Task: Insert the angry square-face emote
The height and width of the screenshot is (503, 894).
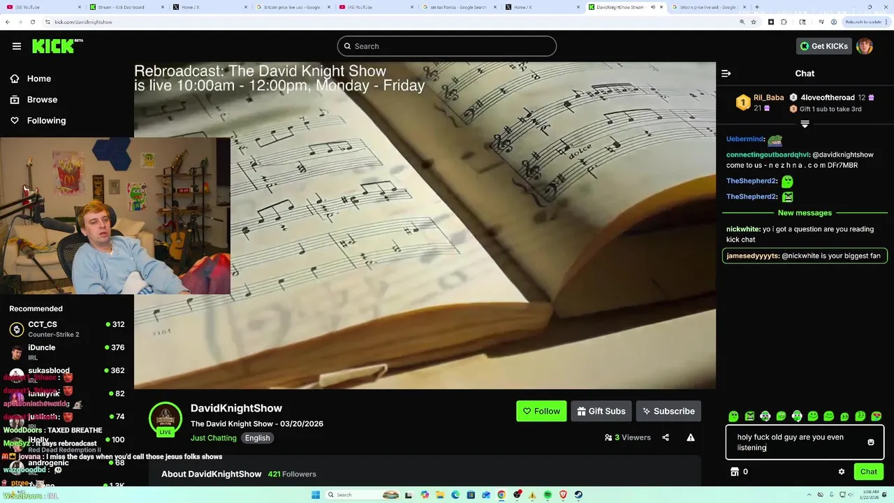Action: (x=749, y=416)
